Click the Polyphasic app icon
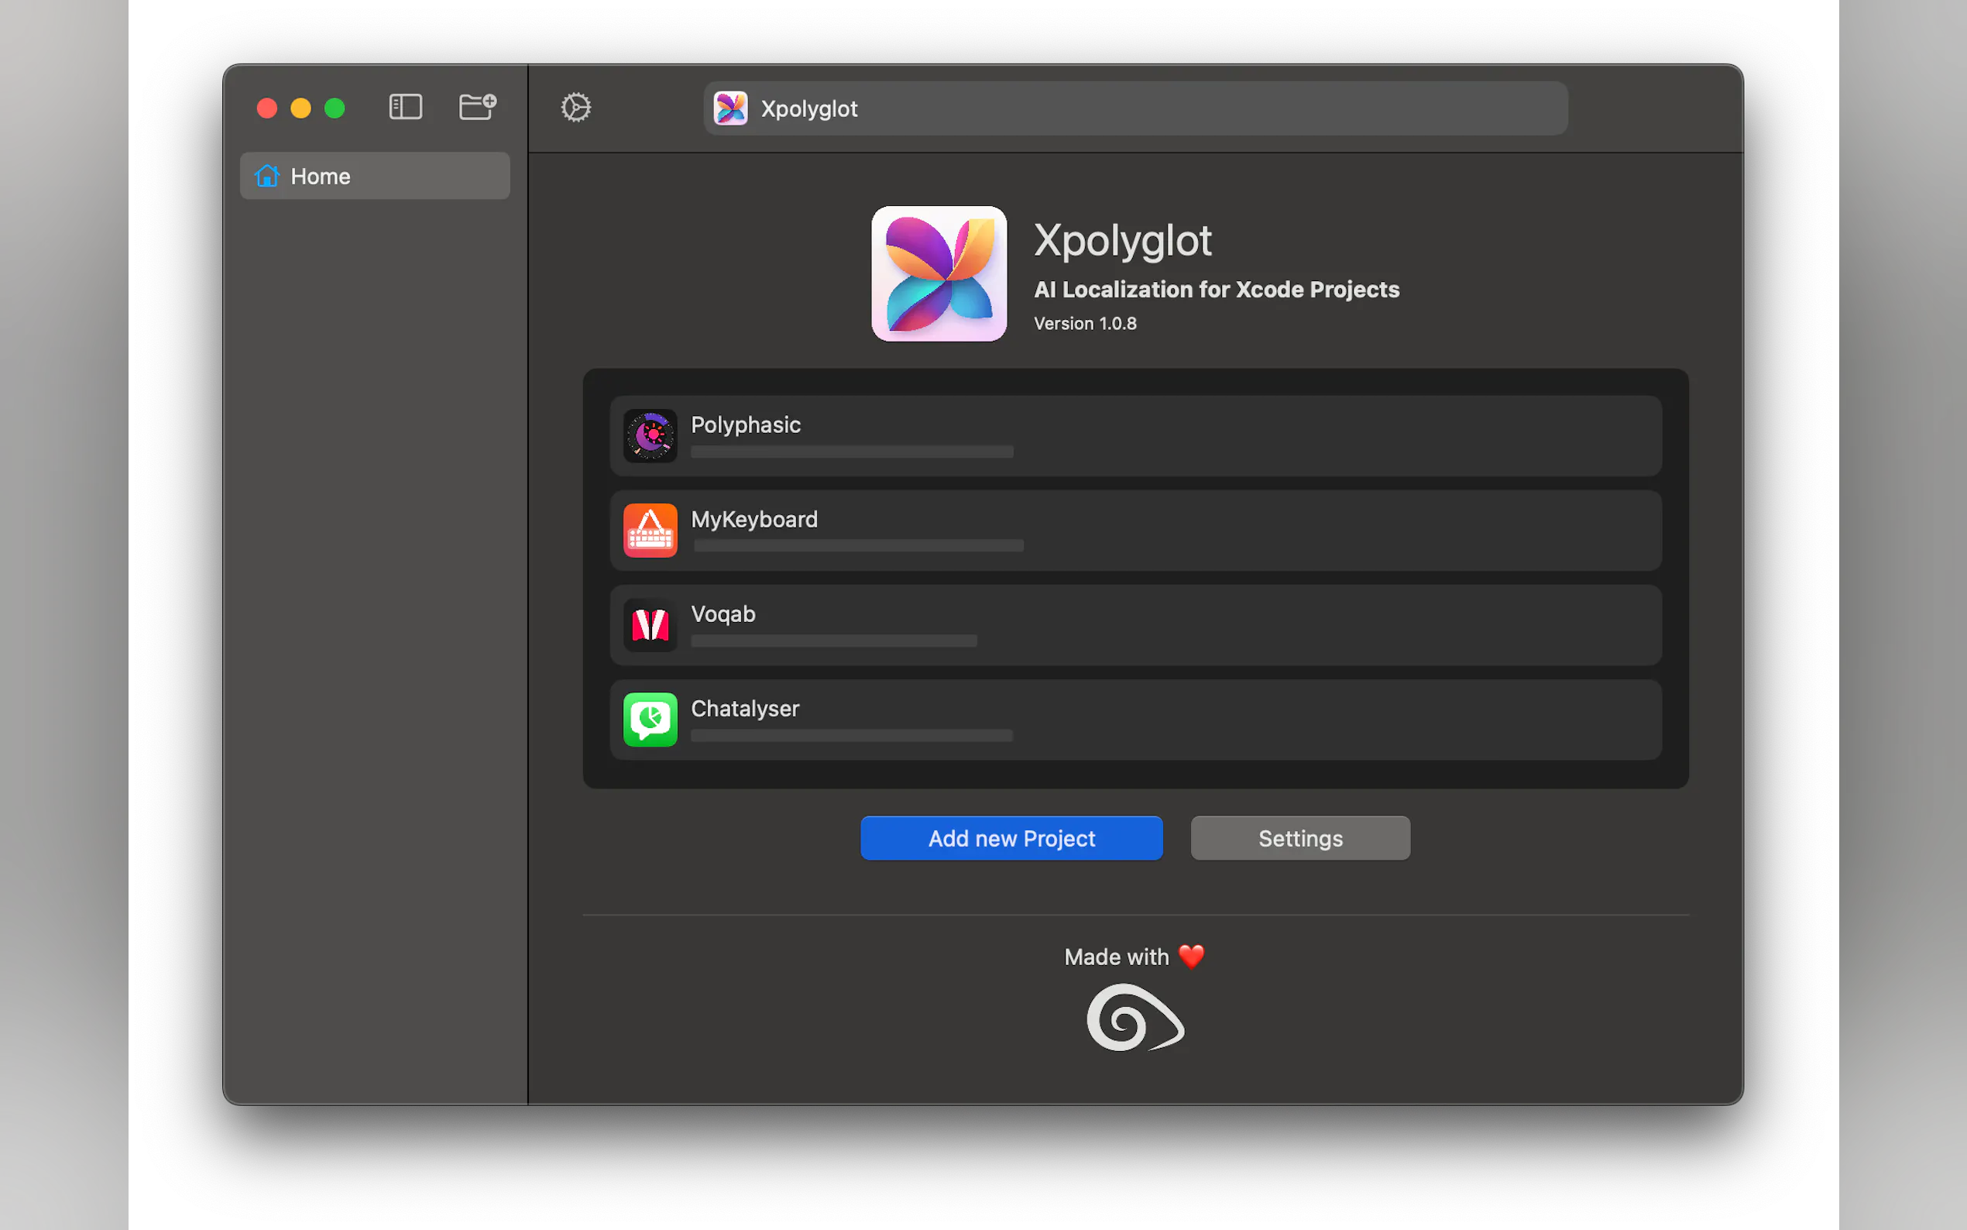 click(650, 436)
